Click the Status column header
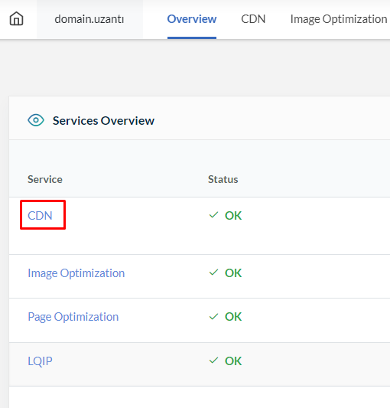This screenshot has width=390, height=408. pos(223,179)
